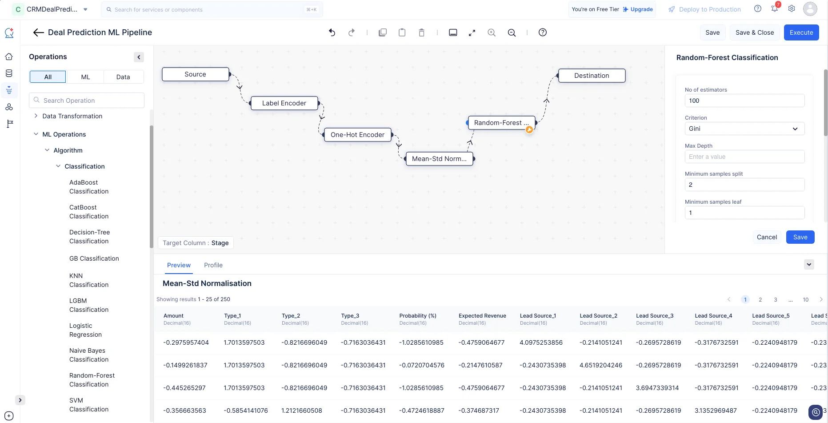Click the delete trash icon
This screenshot has height=423, width=828.
[x=422, y=32]
